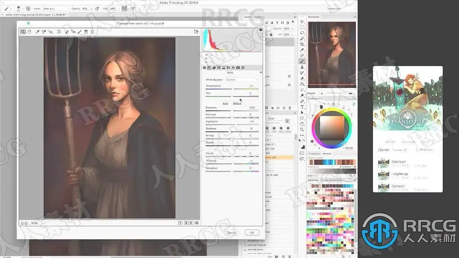Select Lasso tool in Photoshop toolbar

click(302, 33)
